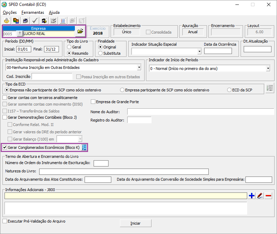Click Data do Arquivamento da Conversão field
277x234 pixels.
[259, 180]
